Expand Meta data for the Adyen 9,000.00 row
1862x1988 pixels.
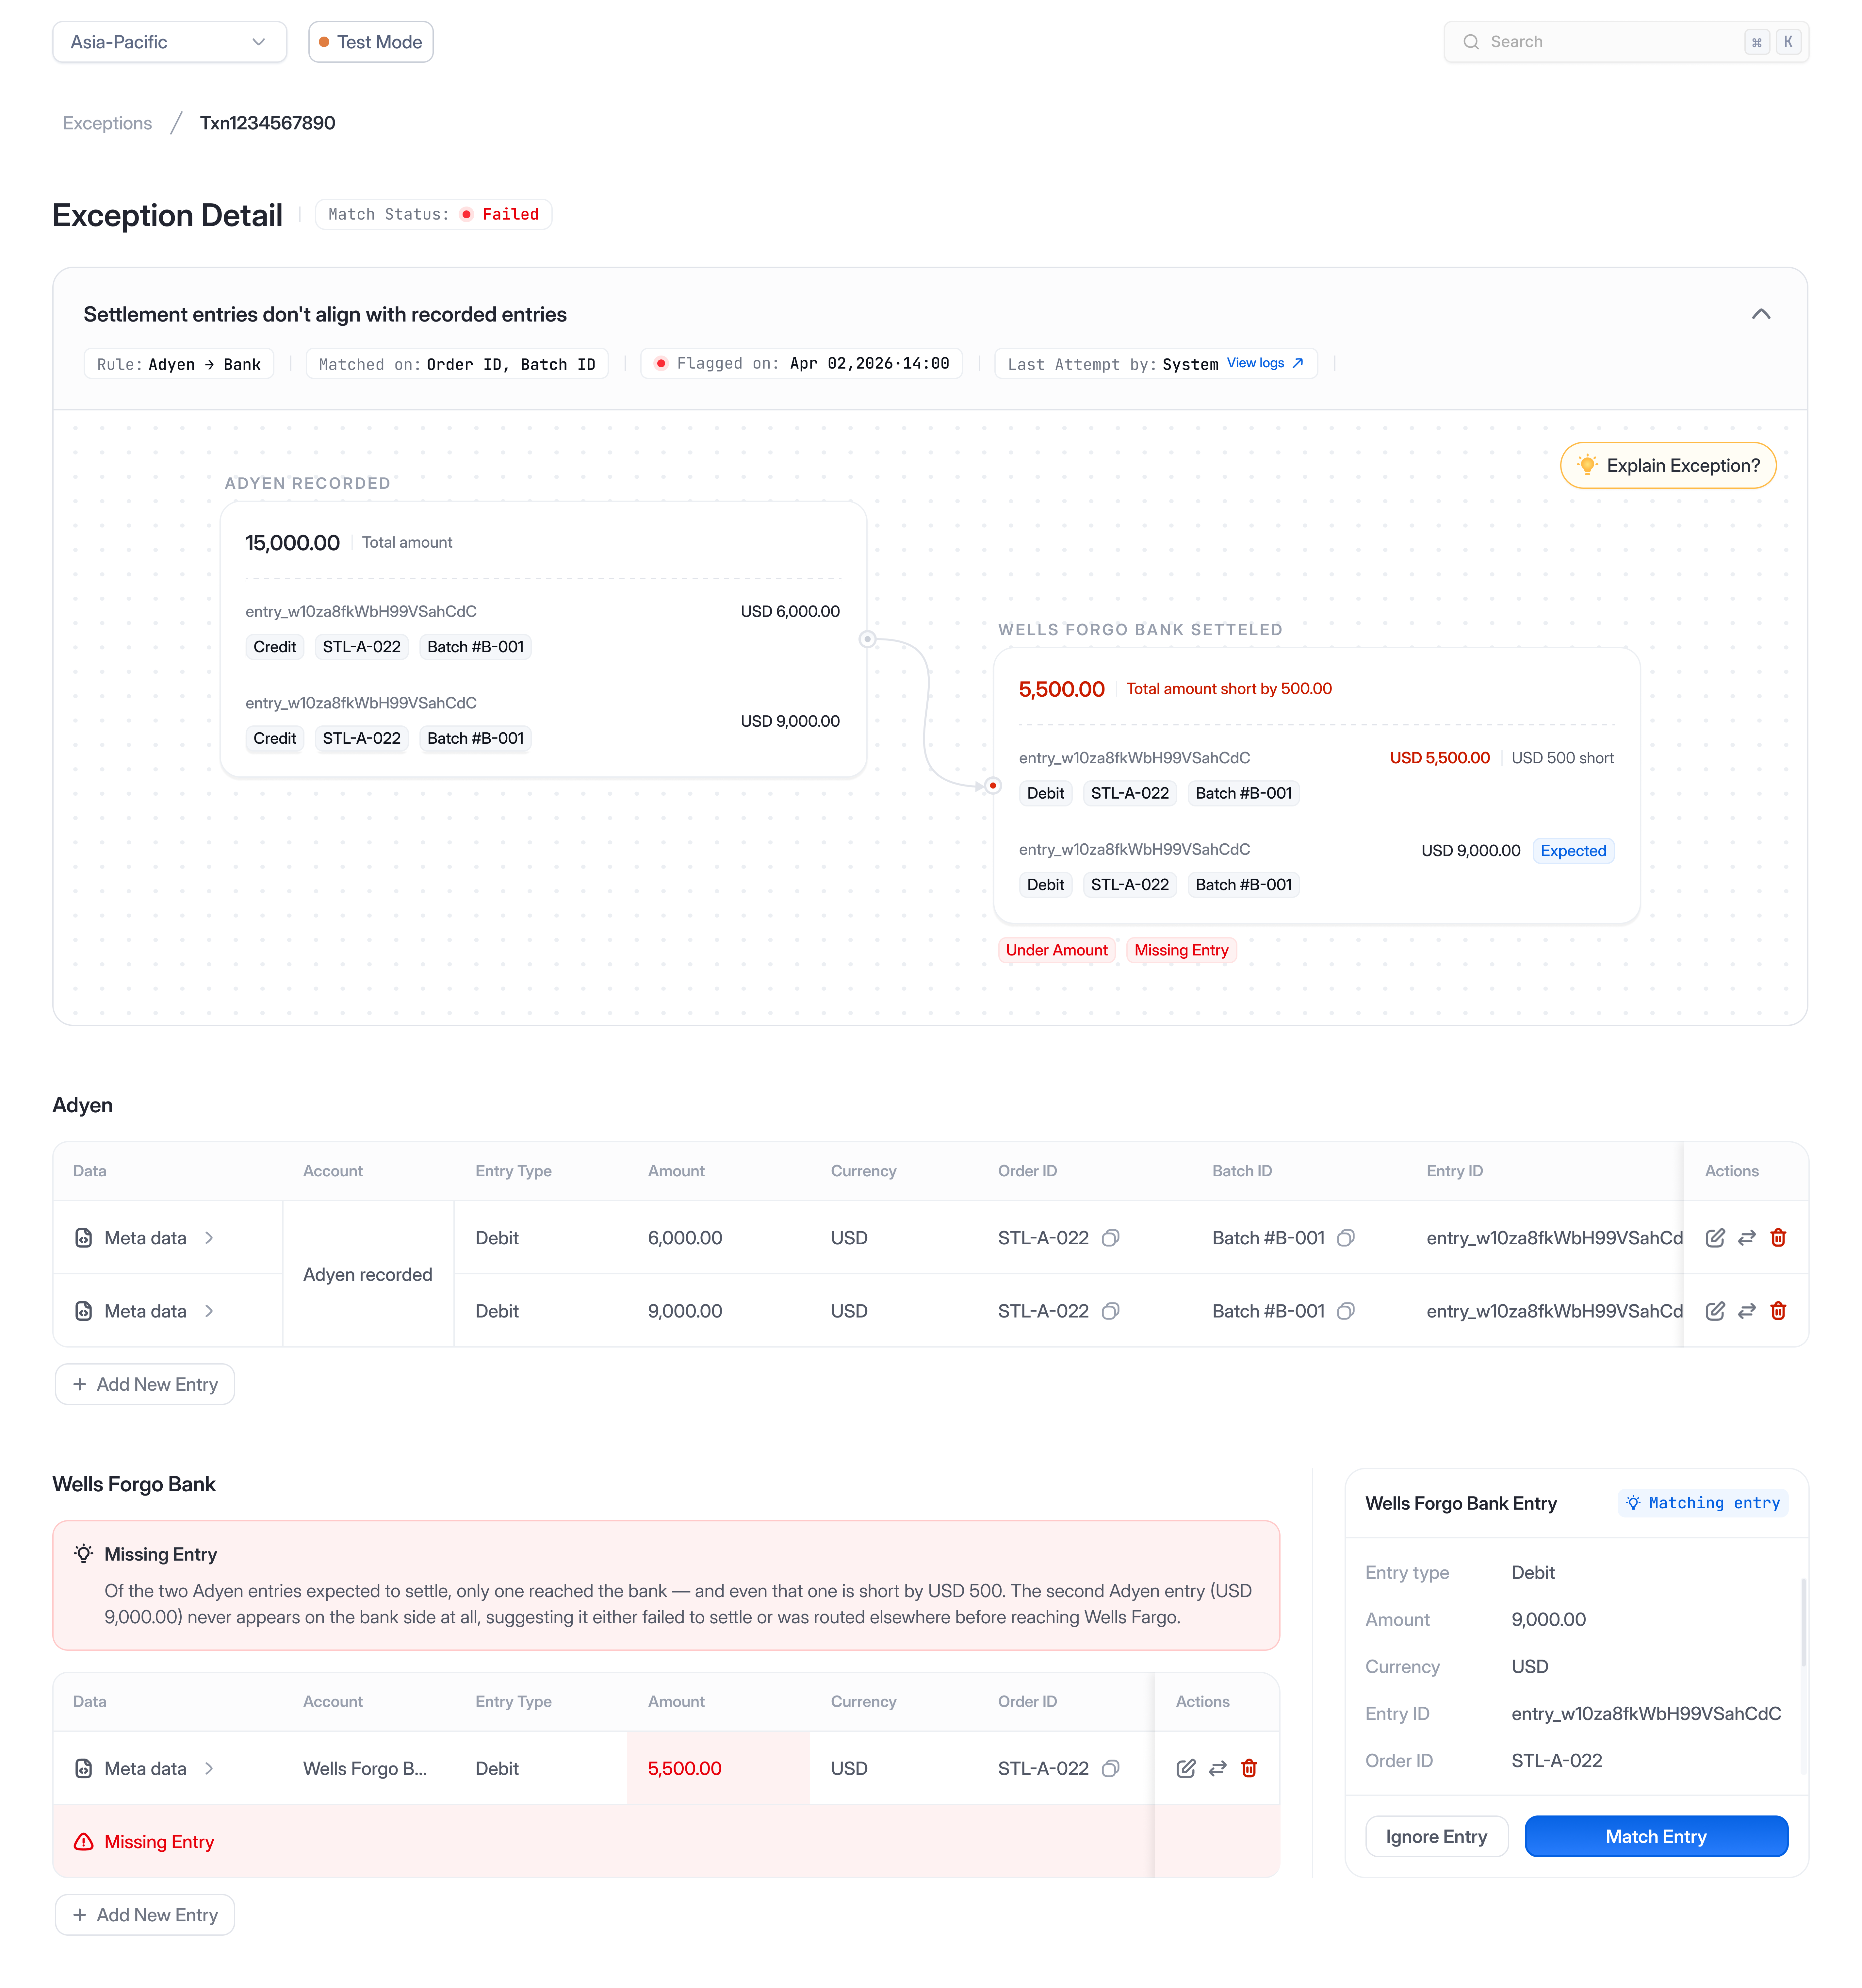click(209, 1311)
